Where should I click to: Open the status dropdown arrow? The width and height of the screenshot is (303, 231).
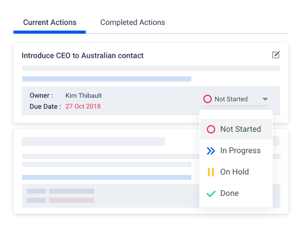pos(265,99)
